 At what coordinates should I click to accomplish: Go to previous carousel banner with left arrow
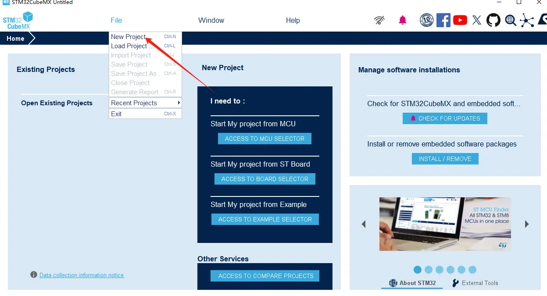tap(364, 224)
